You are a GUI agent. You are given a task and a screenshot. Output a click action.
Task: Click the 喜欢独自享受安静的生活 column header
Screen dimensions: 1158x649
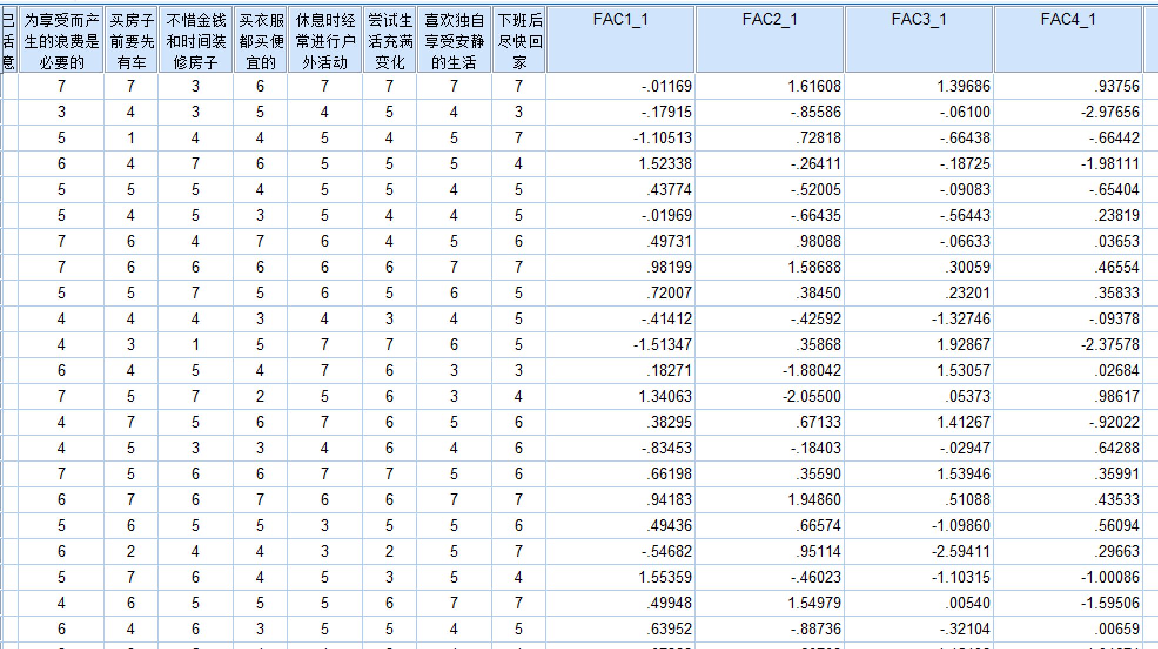(454, 39)
